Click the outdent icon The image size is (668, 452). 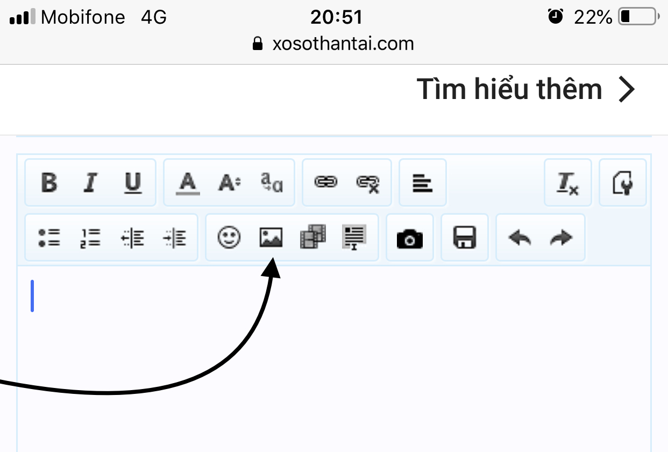133,237
